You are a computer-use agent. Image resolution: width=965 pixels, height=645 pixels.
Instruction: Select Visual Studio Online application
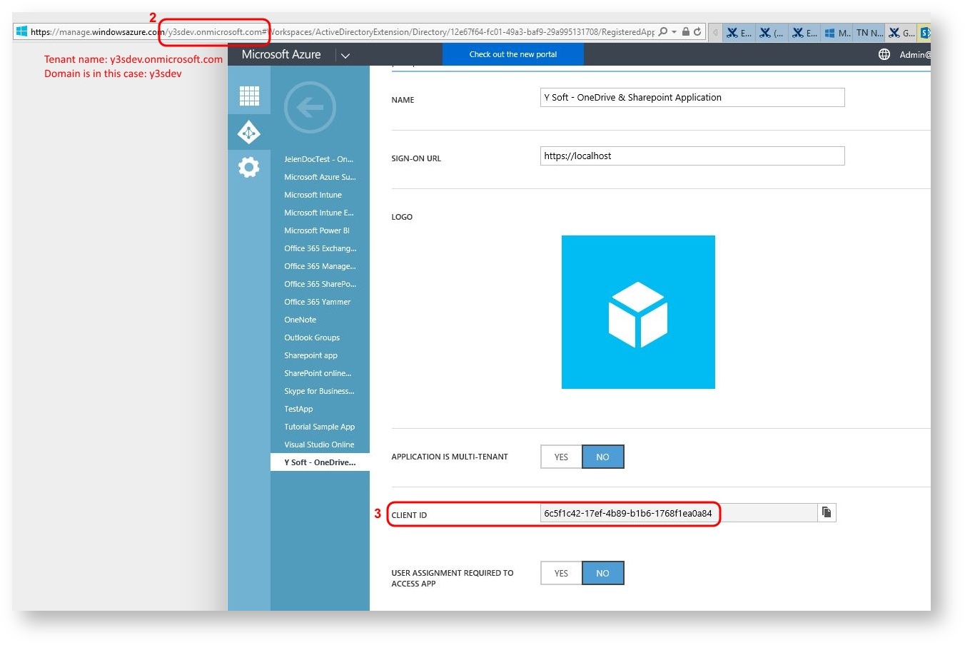click(x=320, y=445)
